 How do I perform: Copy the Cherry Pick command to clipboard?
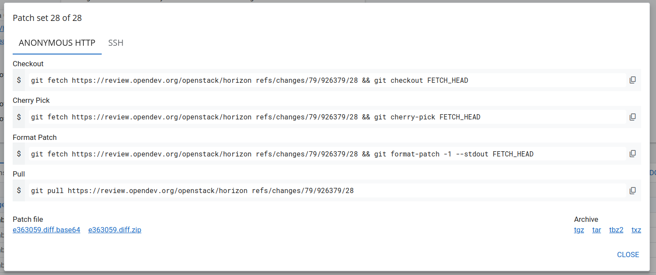pyautogui.click(x=632, y=116)
